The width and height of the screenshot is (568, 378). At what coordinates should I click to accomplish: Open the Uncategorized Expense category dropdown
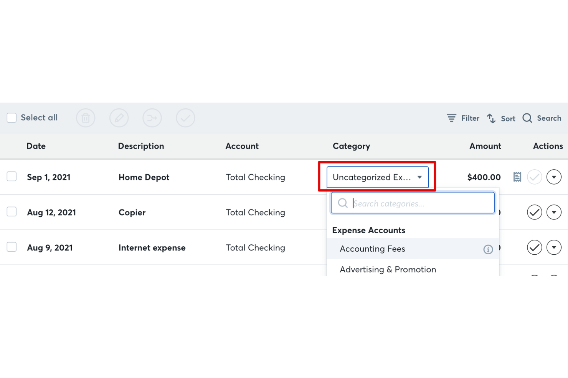tap(377, 177)
